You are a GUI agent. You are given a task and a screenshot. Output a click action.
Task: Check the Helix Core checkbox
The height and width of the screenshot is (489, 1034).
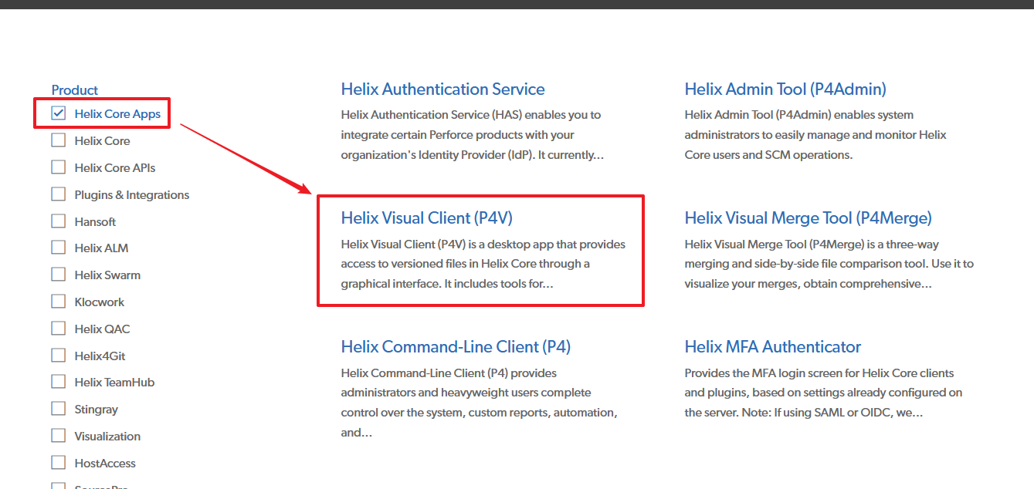tap(58, 140)
